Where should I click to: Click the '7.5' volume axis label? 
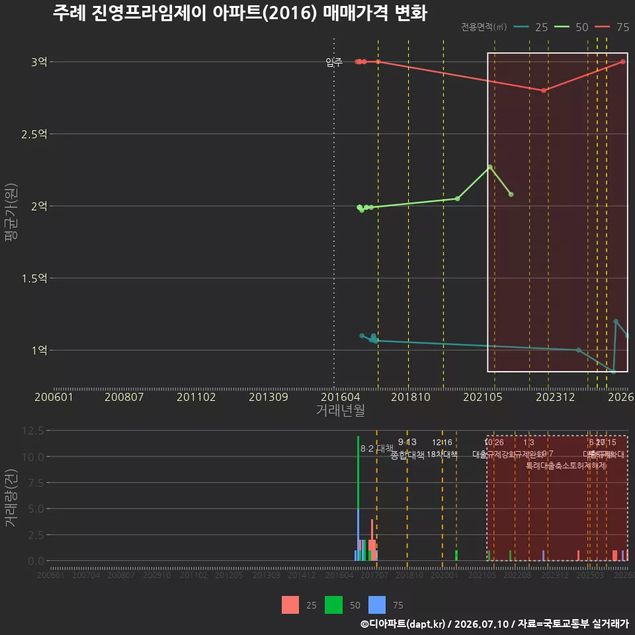[x=36, y=483]
